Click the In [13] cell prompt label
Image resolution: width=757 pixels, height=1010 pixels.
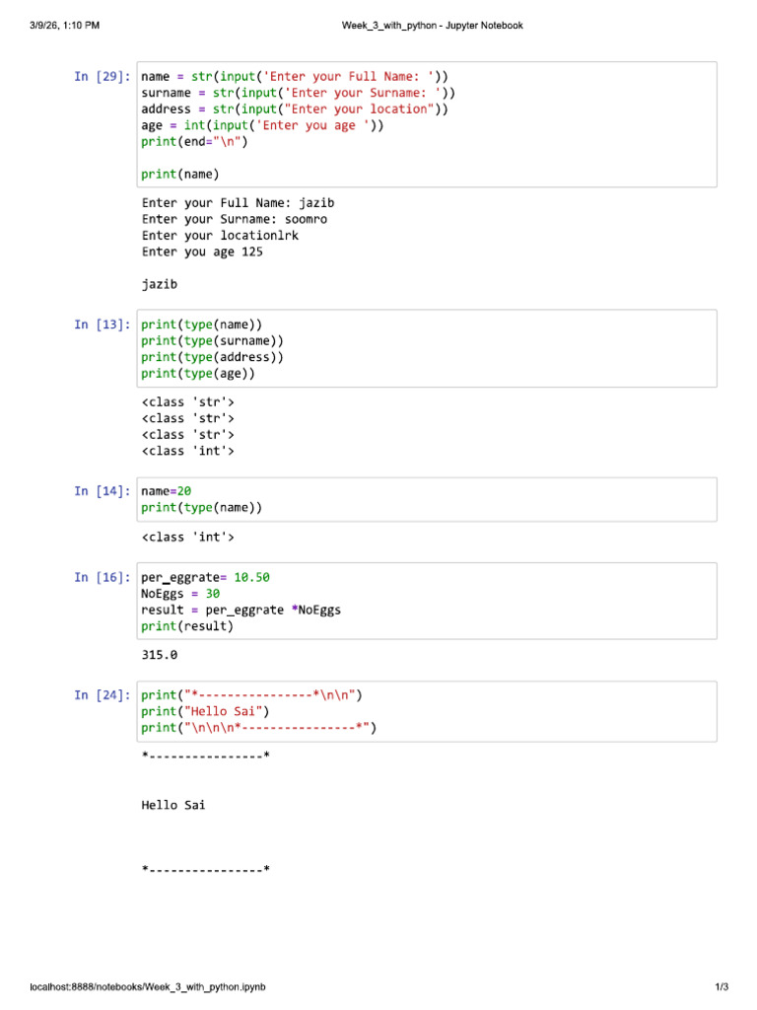(103, 325)
